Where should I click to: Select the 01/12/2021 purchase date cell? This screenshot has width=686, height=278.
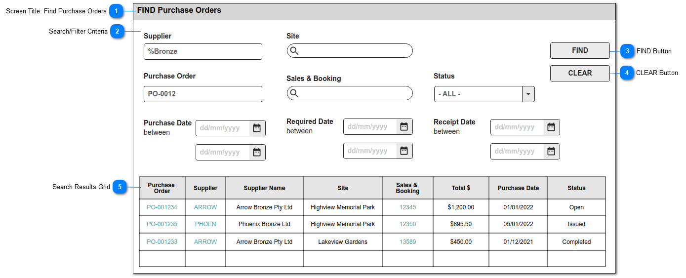coord(518,242)
